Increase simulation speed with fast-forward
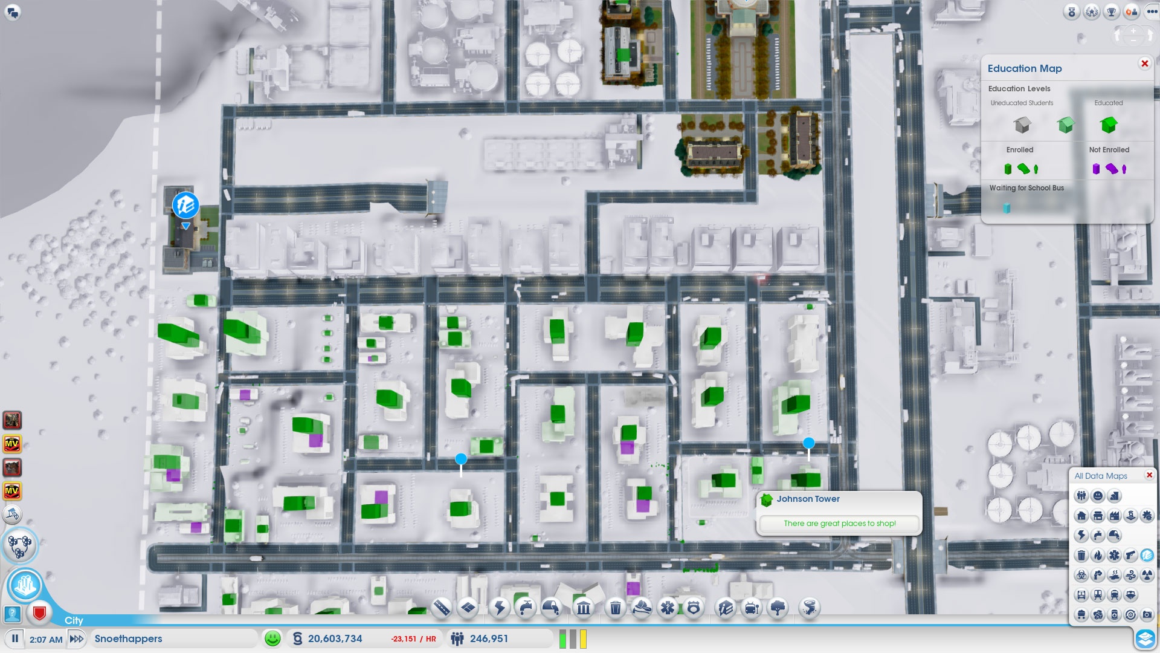Viewport: 1160px width, 653px height. pos(77,638)
